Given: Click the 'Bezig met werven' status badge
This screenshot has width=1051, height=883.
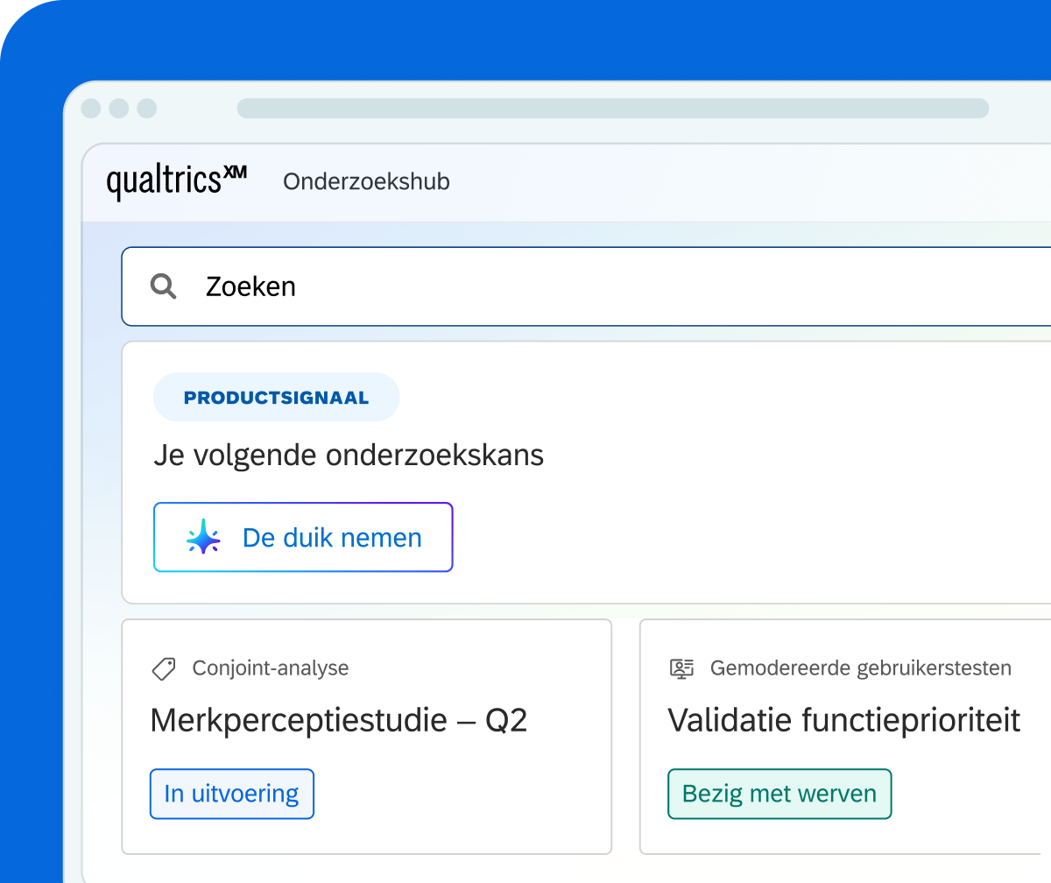Looking at the screenshot, I should click(779, 795).
